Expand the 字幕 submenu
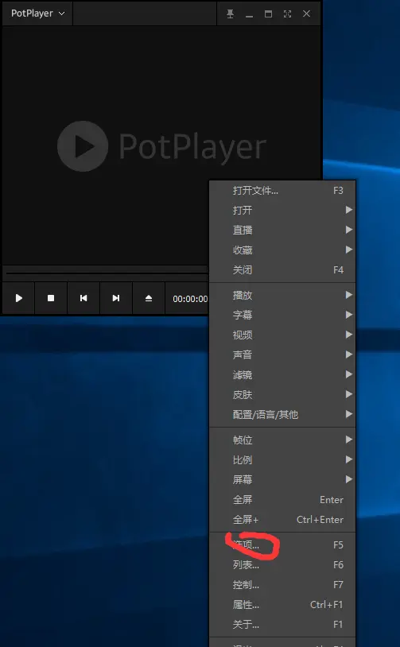This screenshot has height=647, width=400. 282,316
